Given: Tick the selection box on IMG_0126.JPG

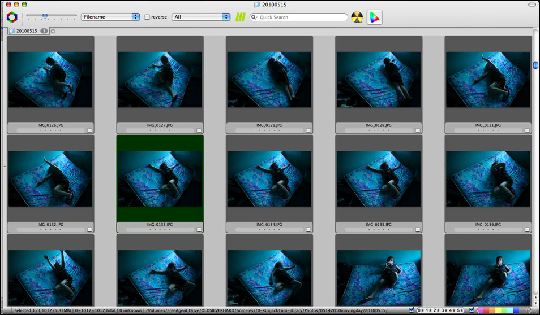Looking at the screenshot, I should (89, 130).
